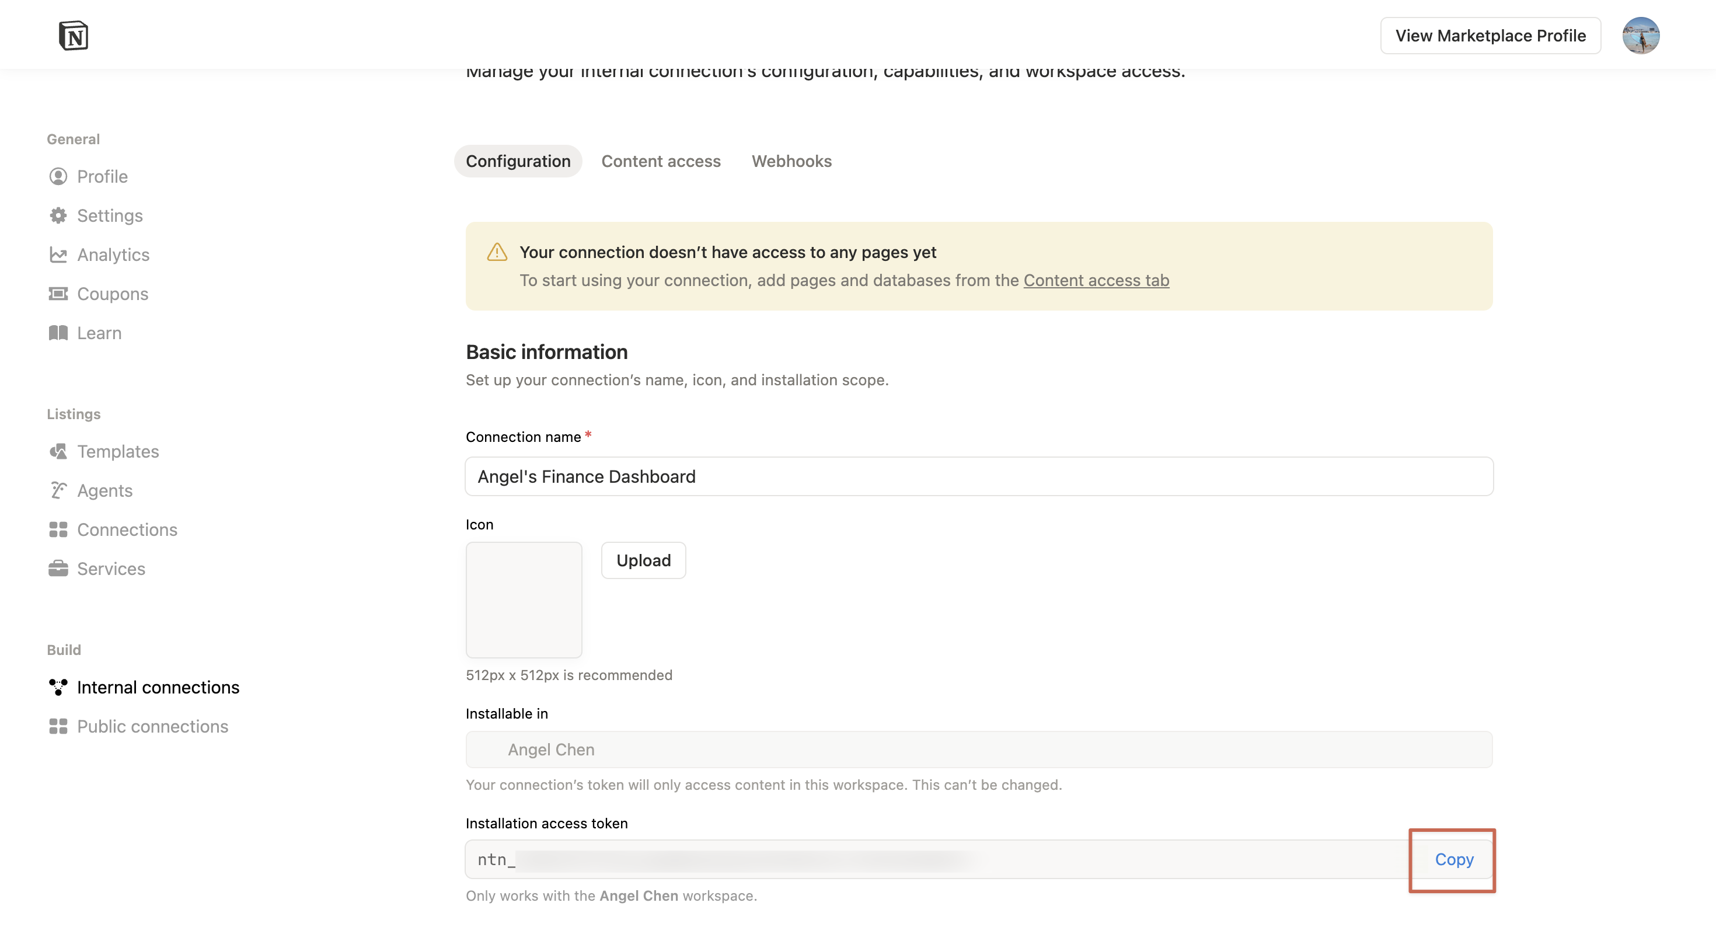Screen dimensions: 1716x934
Task: Click the Upload icon button
Action: click(643, 560)
